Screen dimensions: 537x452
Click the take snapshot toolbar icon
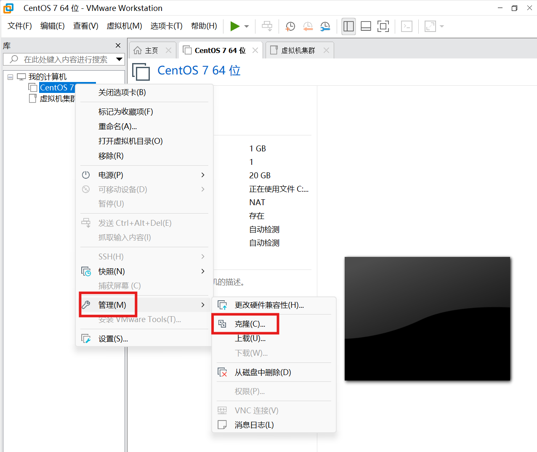(290, 26)
